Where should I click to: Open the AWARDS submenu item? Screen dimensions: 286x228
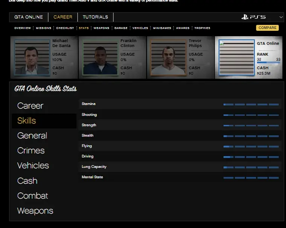click(183, 28)
